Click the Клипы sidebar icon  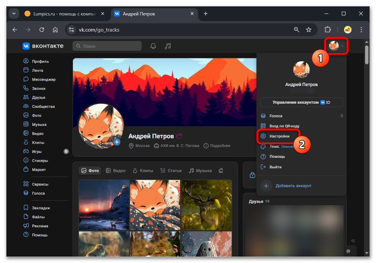[x=26, y=142]
